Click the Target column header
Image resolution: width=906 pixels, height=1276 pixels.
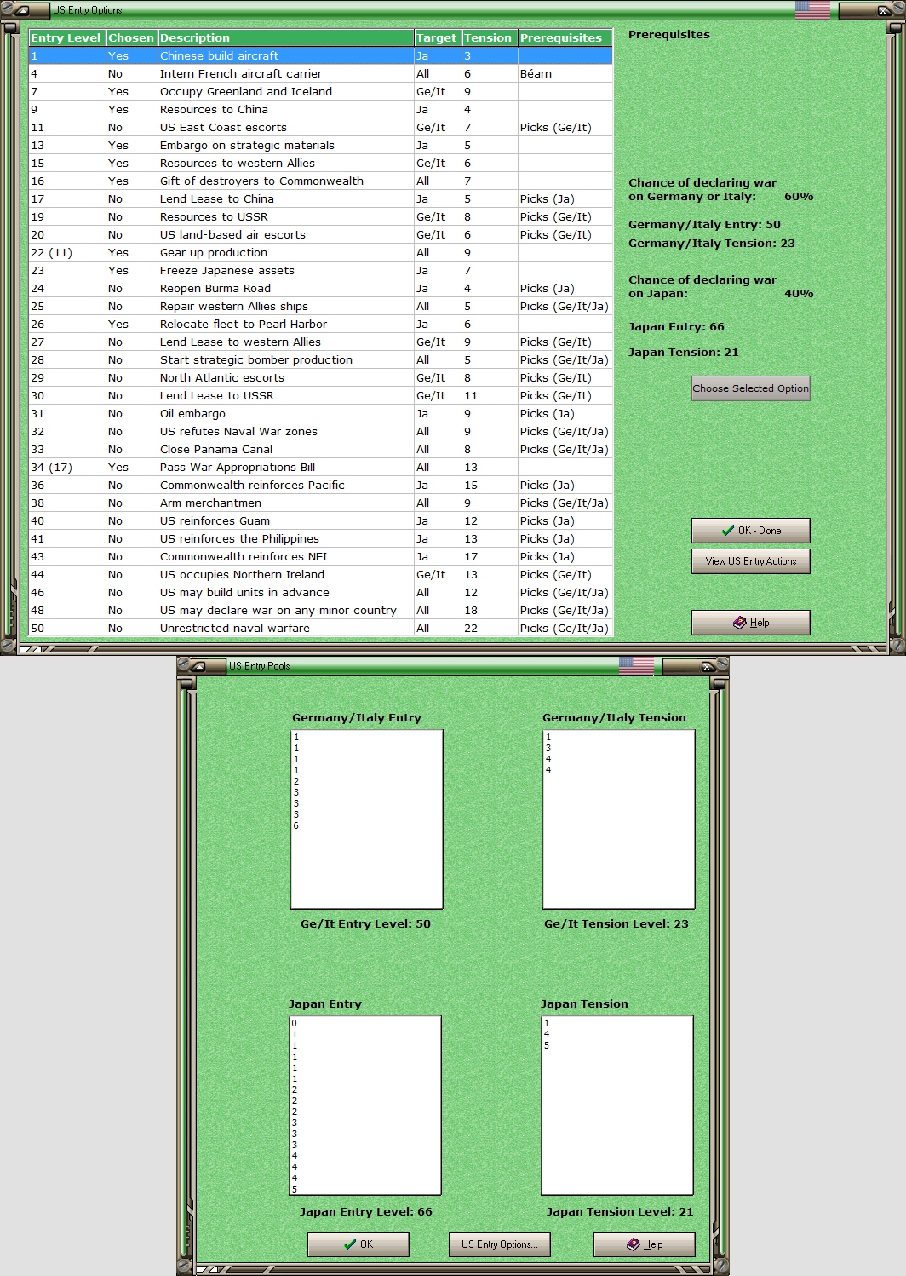coord(438,37)
